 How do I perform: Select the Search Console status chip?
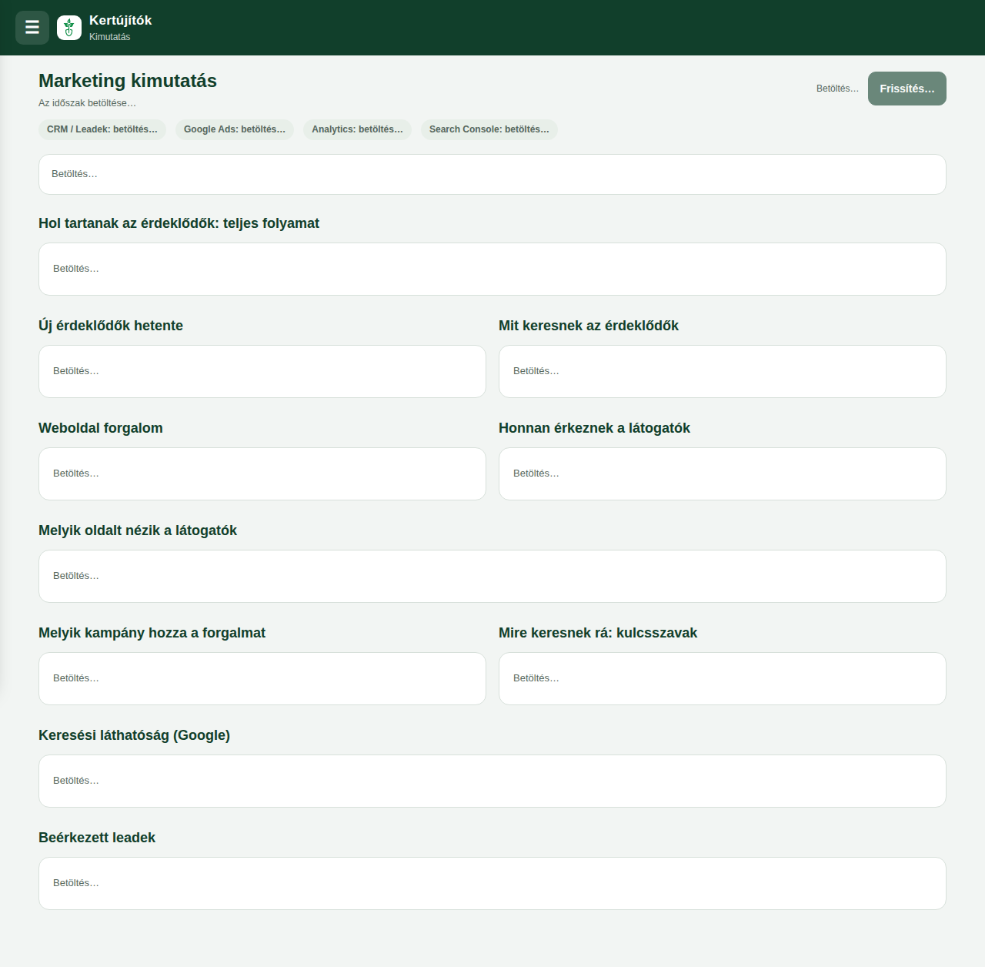click(489, 129)
